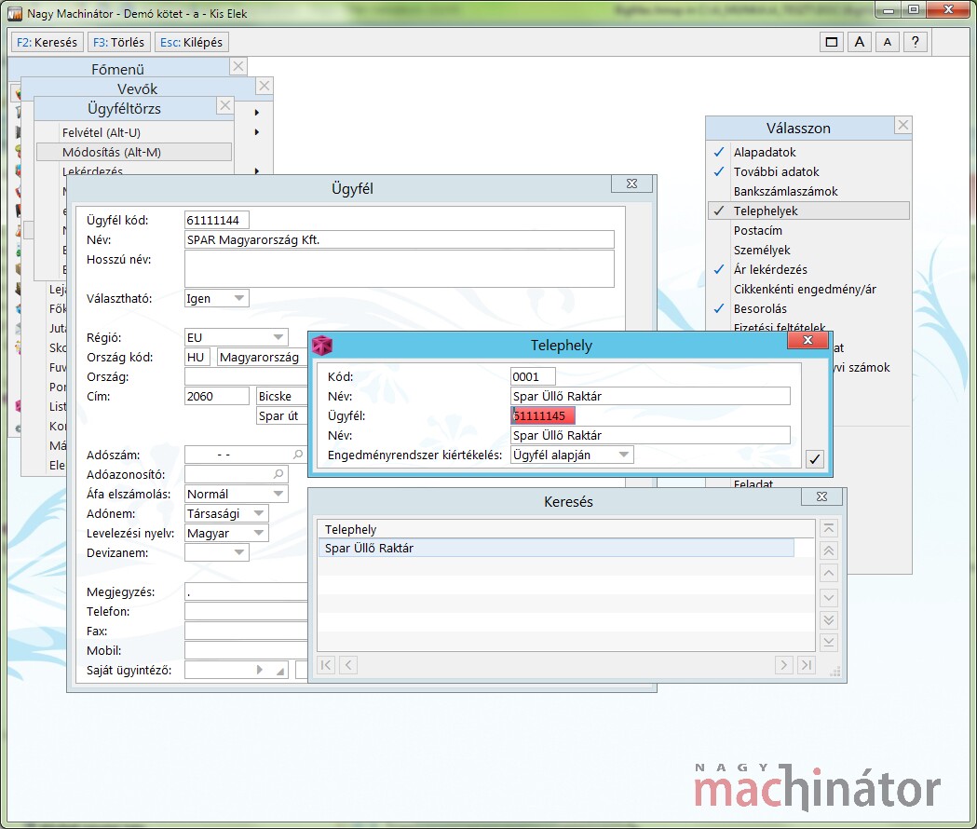
Task: Click the Telephely Név field above Ügyfél
Action: pos(650,397)
